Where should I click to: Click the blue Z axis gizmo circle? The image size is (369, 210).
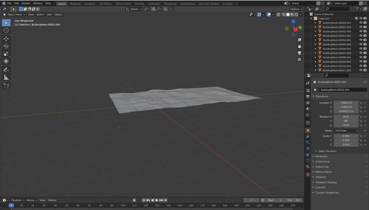(x=293, y=21)
